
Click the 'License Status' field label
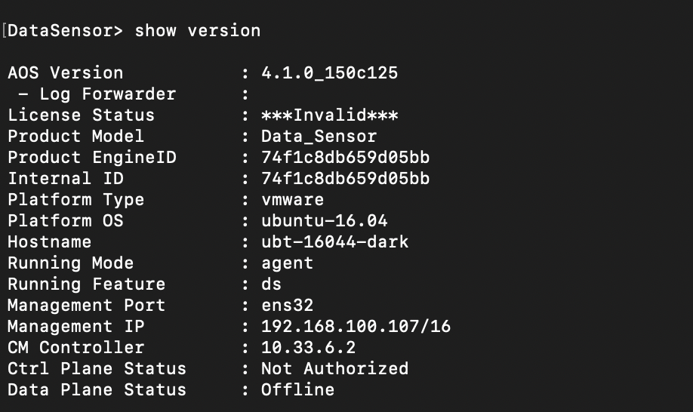pos(81,115)
